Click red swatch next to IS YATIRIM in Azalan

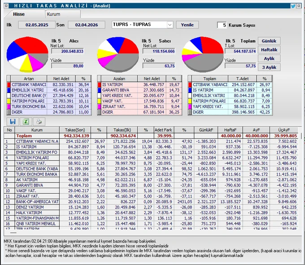point(99,85)
